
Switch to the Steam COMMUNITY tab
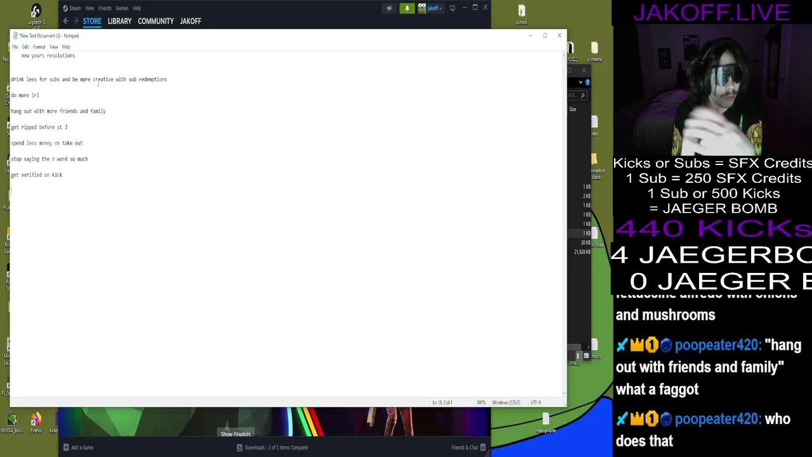[x=155, y=21]
